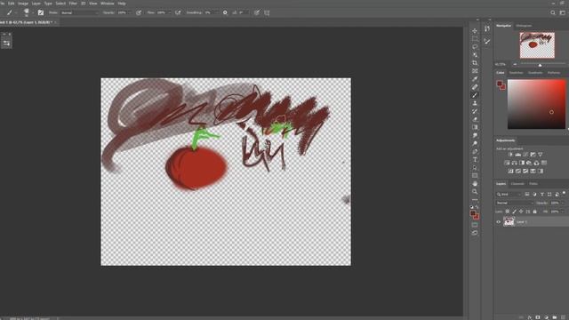The width and height of the screenshot is (569, 320).
Task: Click the Navigator preview thumbnail
Action: click(537, 45)
